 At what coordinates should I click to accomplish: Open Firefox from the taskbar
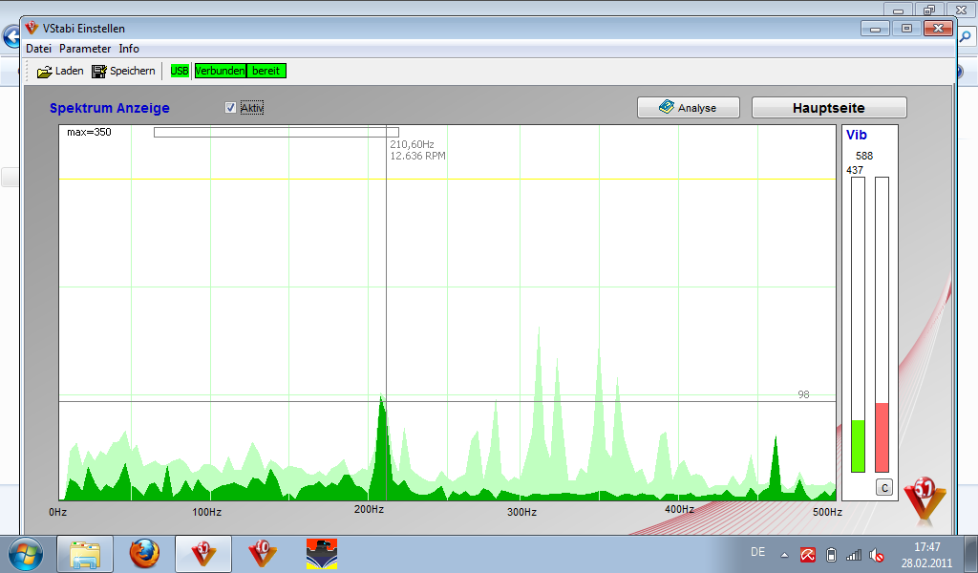144,554
